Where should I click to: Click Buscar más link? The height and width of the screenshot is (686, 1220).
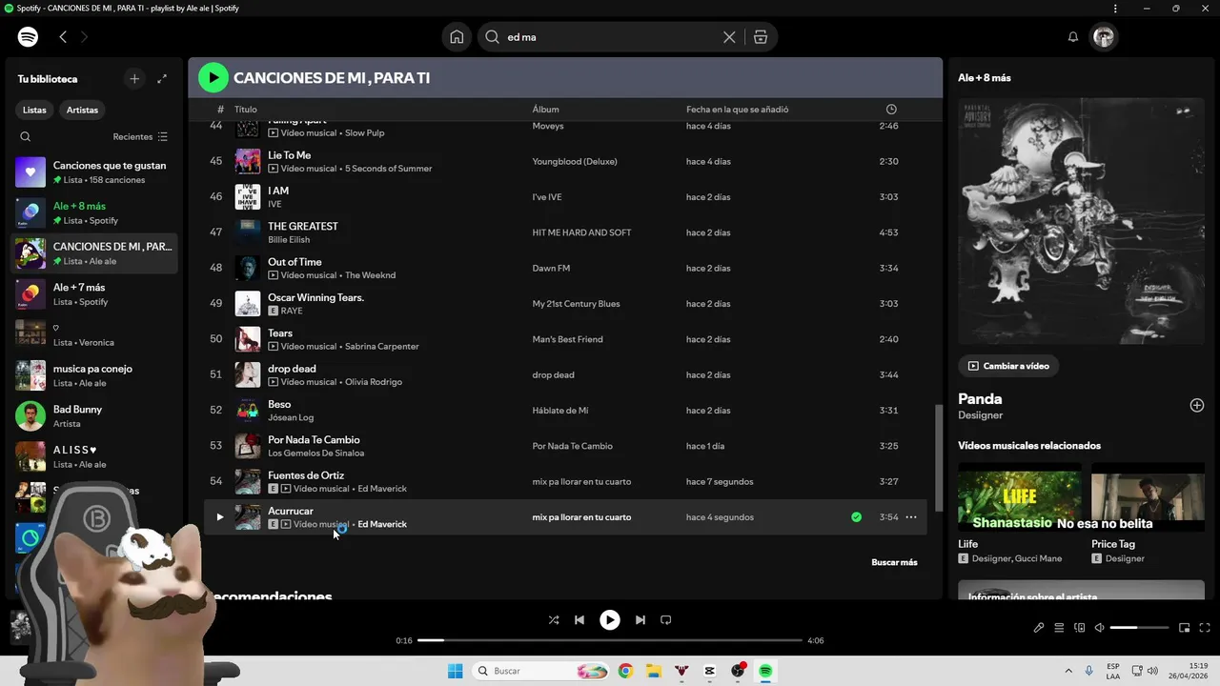pyautogui.click(x=894, y=562)
